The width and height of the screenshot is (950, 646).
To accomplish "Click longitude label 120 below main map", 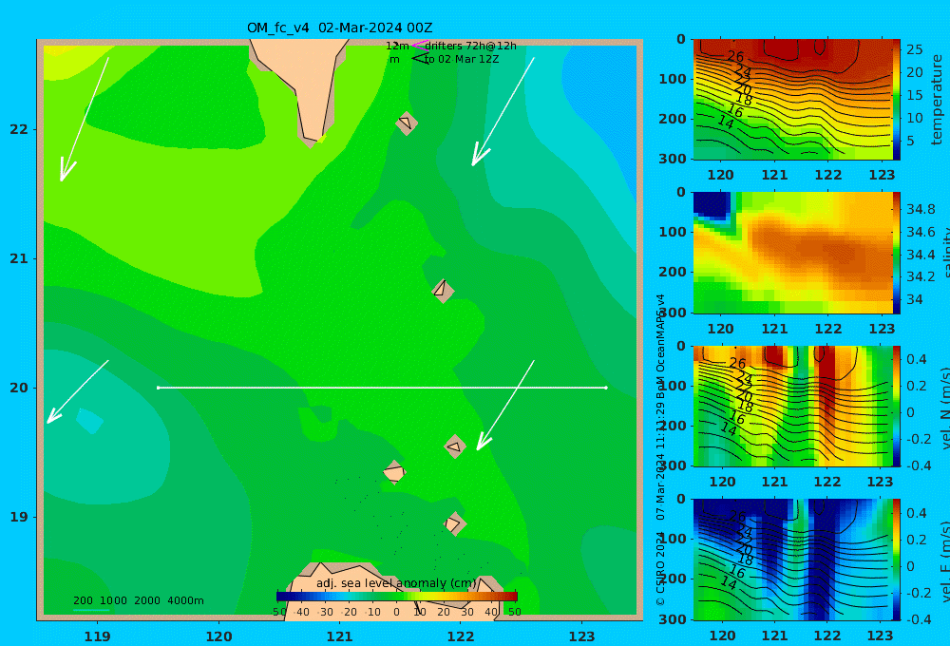I will (218, 636).
